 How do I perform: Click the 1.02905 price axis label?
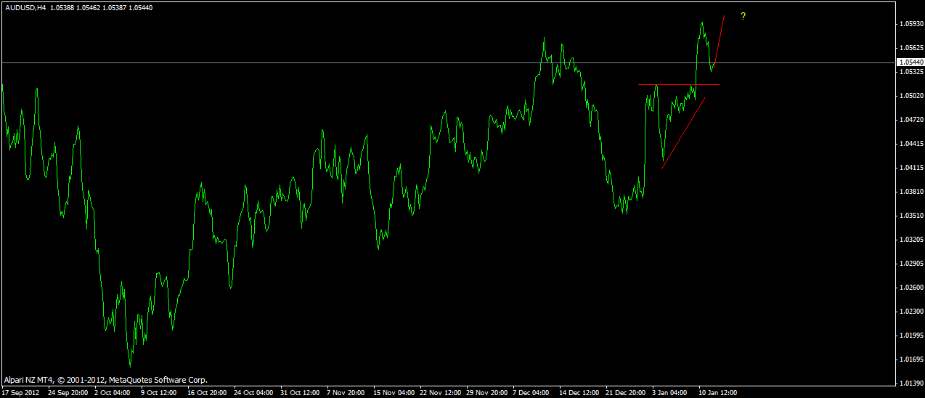coord(910,264)
